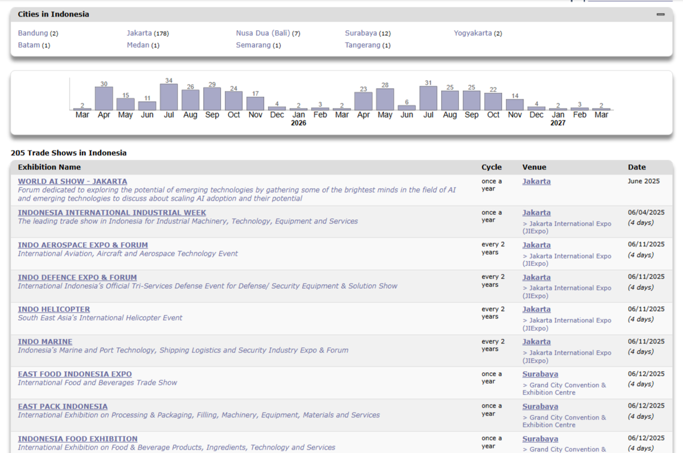Click the Cycle column header
Image resolution: width=683 pixels, height=453 pixels.
tap(492, 167)
